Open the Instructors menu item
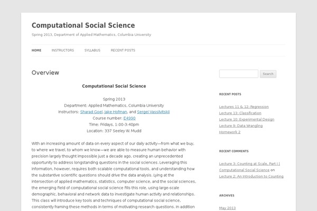 point(62,50)
